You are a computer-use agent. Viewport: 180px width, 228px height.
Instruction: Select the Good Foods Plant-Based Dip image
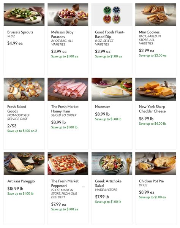coord(112,15)
